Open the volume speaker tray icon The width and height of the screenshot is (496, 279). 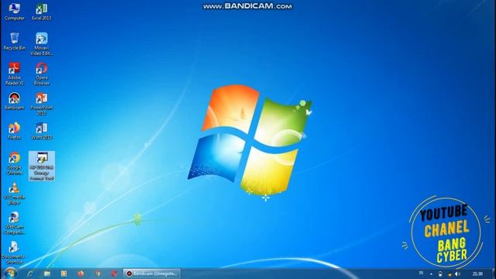(x=457, y=274)
